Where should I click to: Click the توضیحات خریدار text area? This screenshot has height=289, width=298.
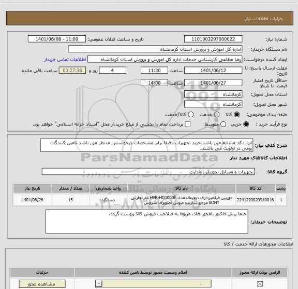click(147, 222)
